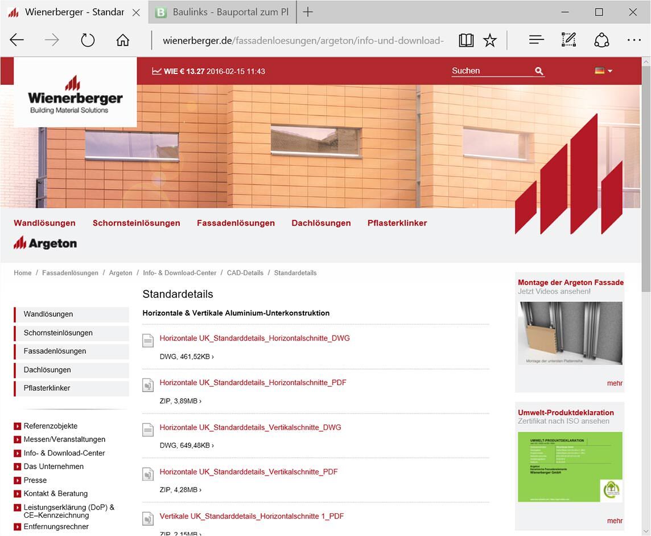
Task: Open Fassadenlösungen in top navigation
Action: (236, 223)
